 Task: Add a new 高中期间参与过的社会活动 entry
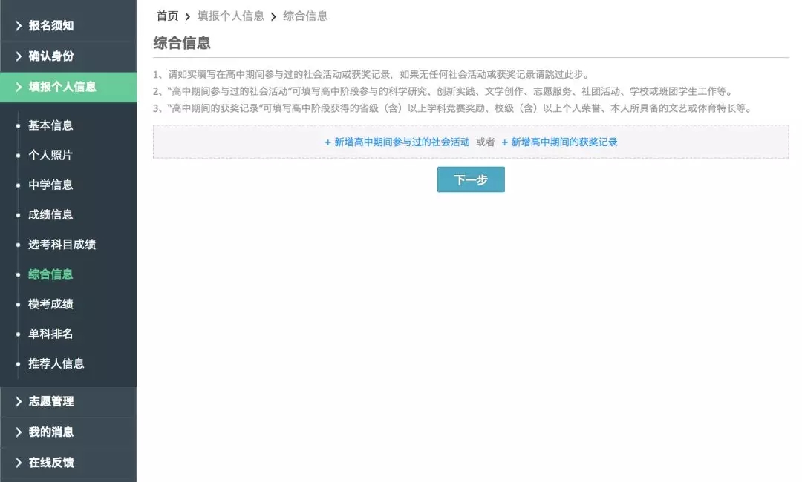coord(397,142)
